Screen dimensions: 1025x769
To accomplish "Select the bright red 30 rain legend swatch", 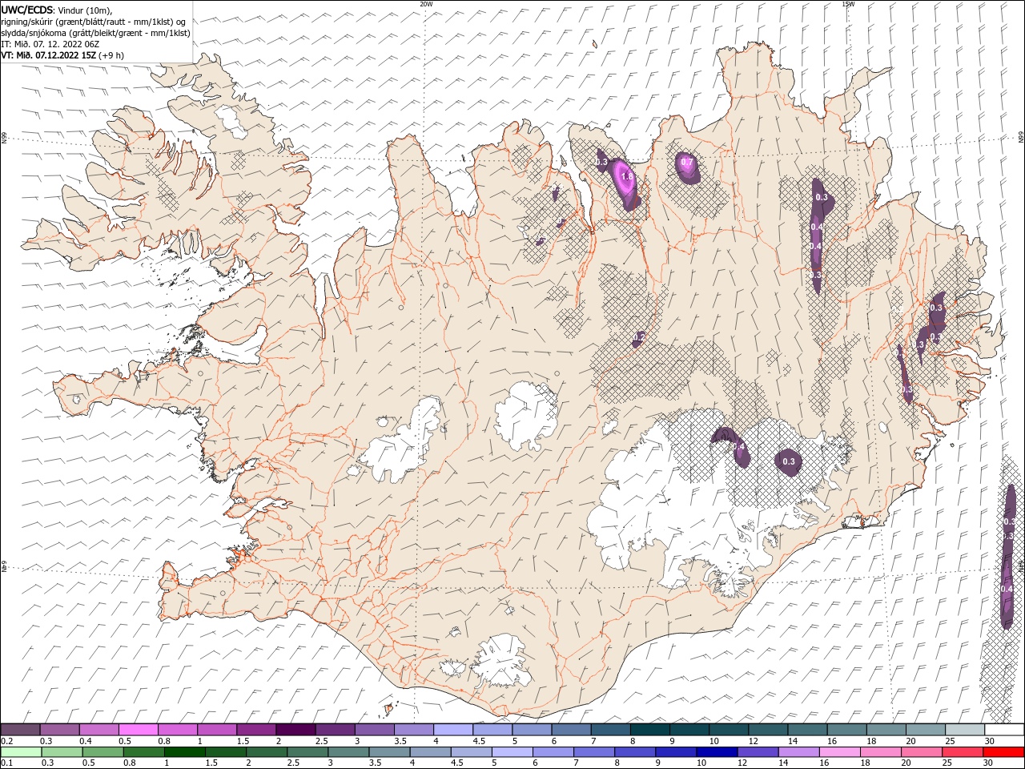I will tap(1003, 752).
